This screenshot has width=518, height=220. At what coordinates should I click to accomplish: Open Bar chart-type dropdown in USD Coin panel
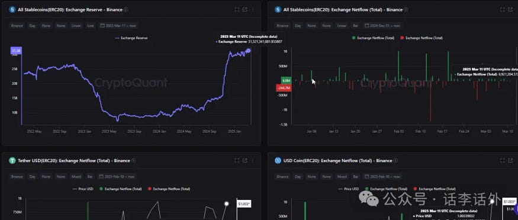356,176
